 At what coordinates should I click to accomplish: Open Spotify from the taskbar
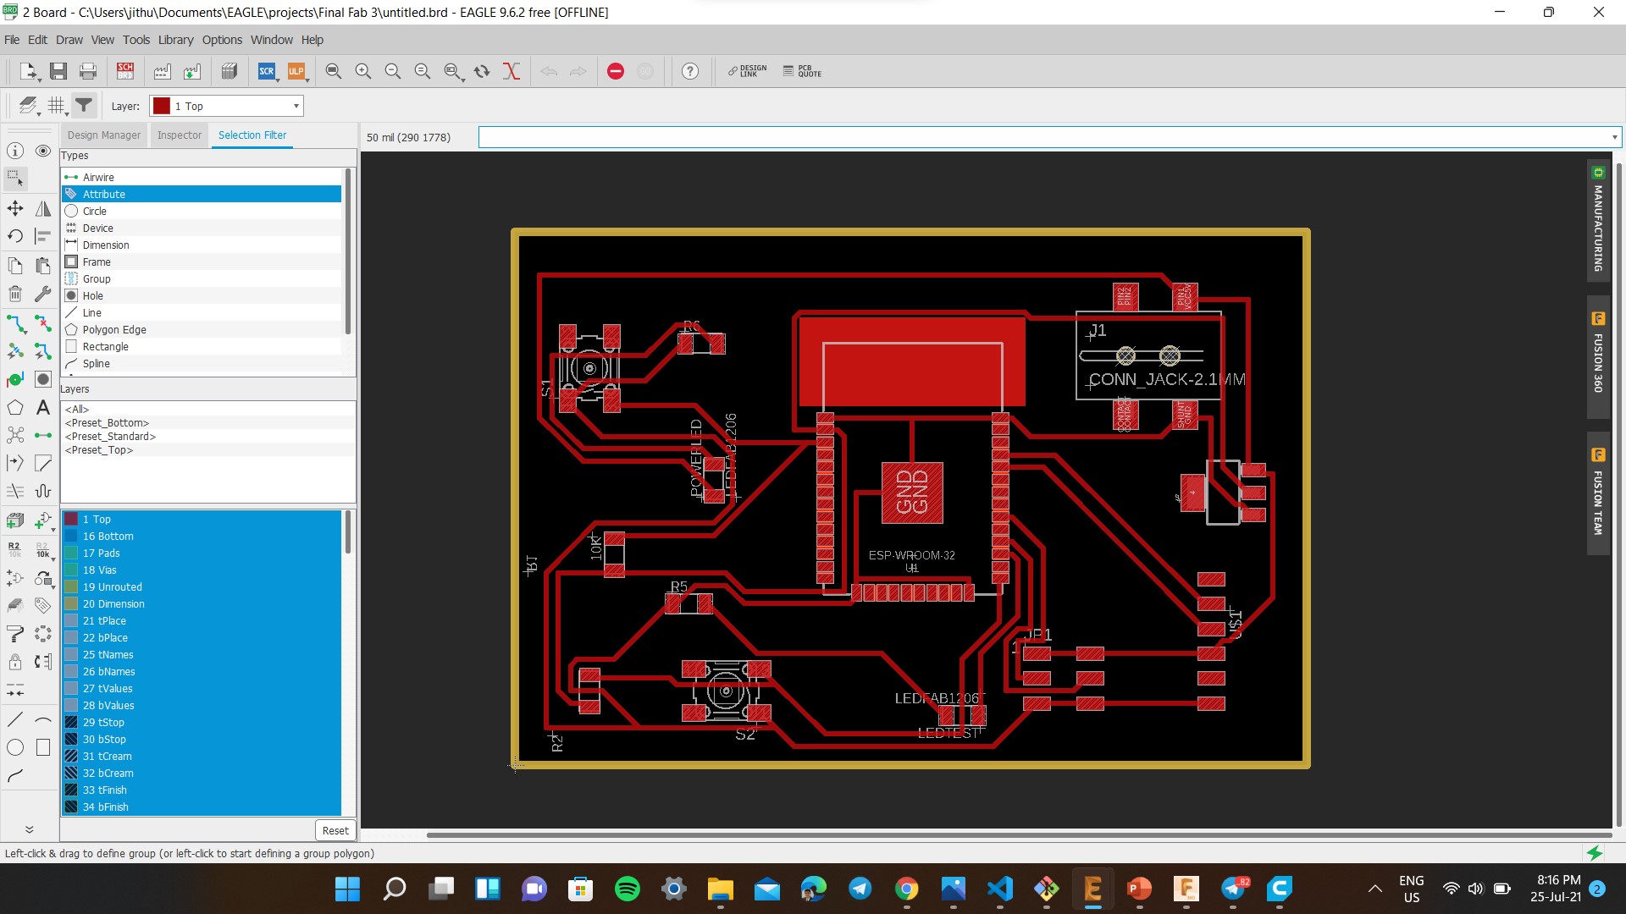coord(627,889)
